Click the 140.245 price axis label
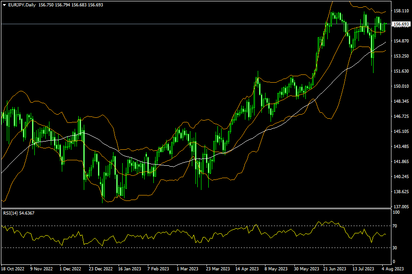The height and width of the screenshot is (274, 412). [x=401, y=176]
